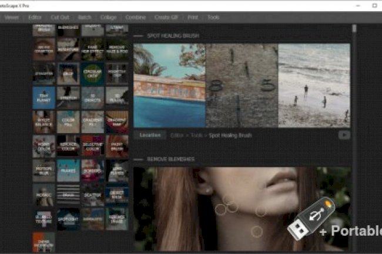Open the Editor tab
382x254 pixels.
pyautogui.click(x=35, y=18)
